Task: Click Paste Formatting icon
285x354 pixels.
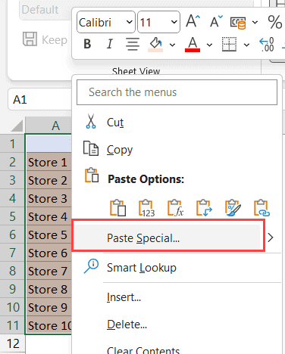Action: pos(233,208)
